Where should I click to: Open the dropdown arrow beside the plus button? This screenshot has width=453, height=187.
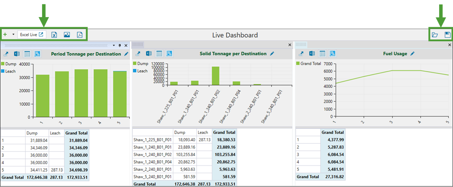pos(13,35)
